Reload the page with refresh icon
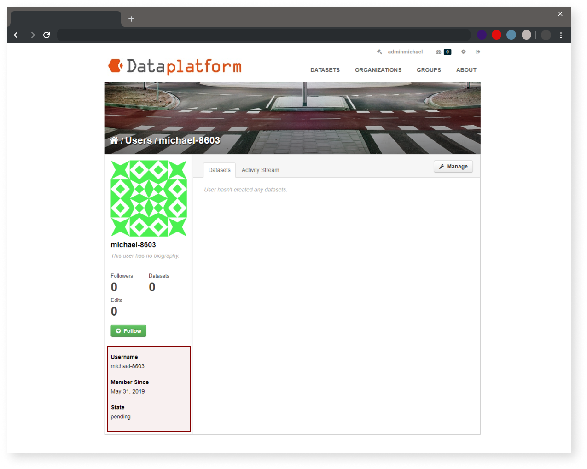The width and height of the screenshot is (587, 469). pyautogui.click(x=46, y=35)
